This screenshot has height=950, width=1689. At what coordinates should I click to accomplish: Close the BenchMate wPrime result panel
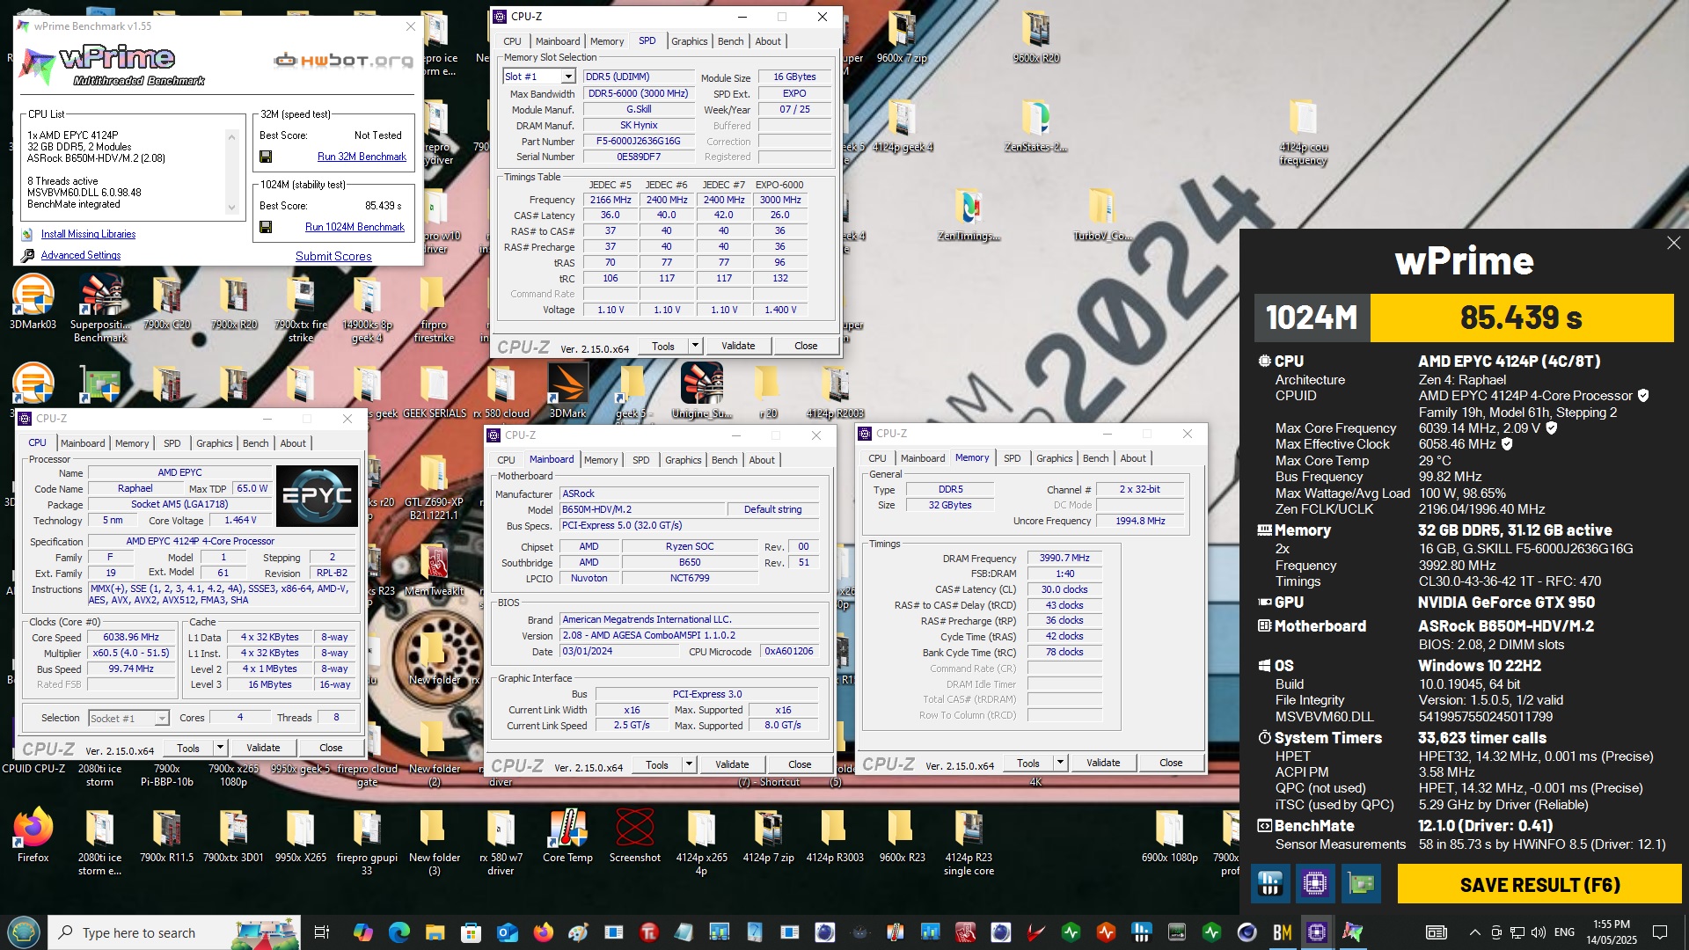pyautogui.click(x=1673, y=243)
